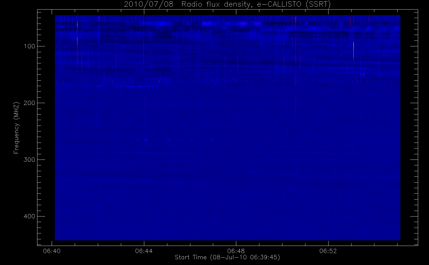Image resolution: width=429 pixels, height=265 pixels.
Task: Select the 'Frequency (MHZ)' axis label
Action: point(17,127)
